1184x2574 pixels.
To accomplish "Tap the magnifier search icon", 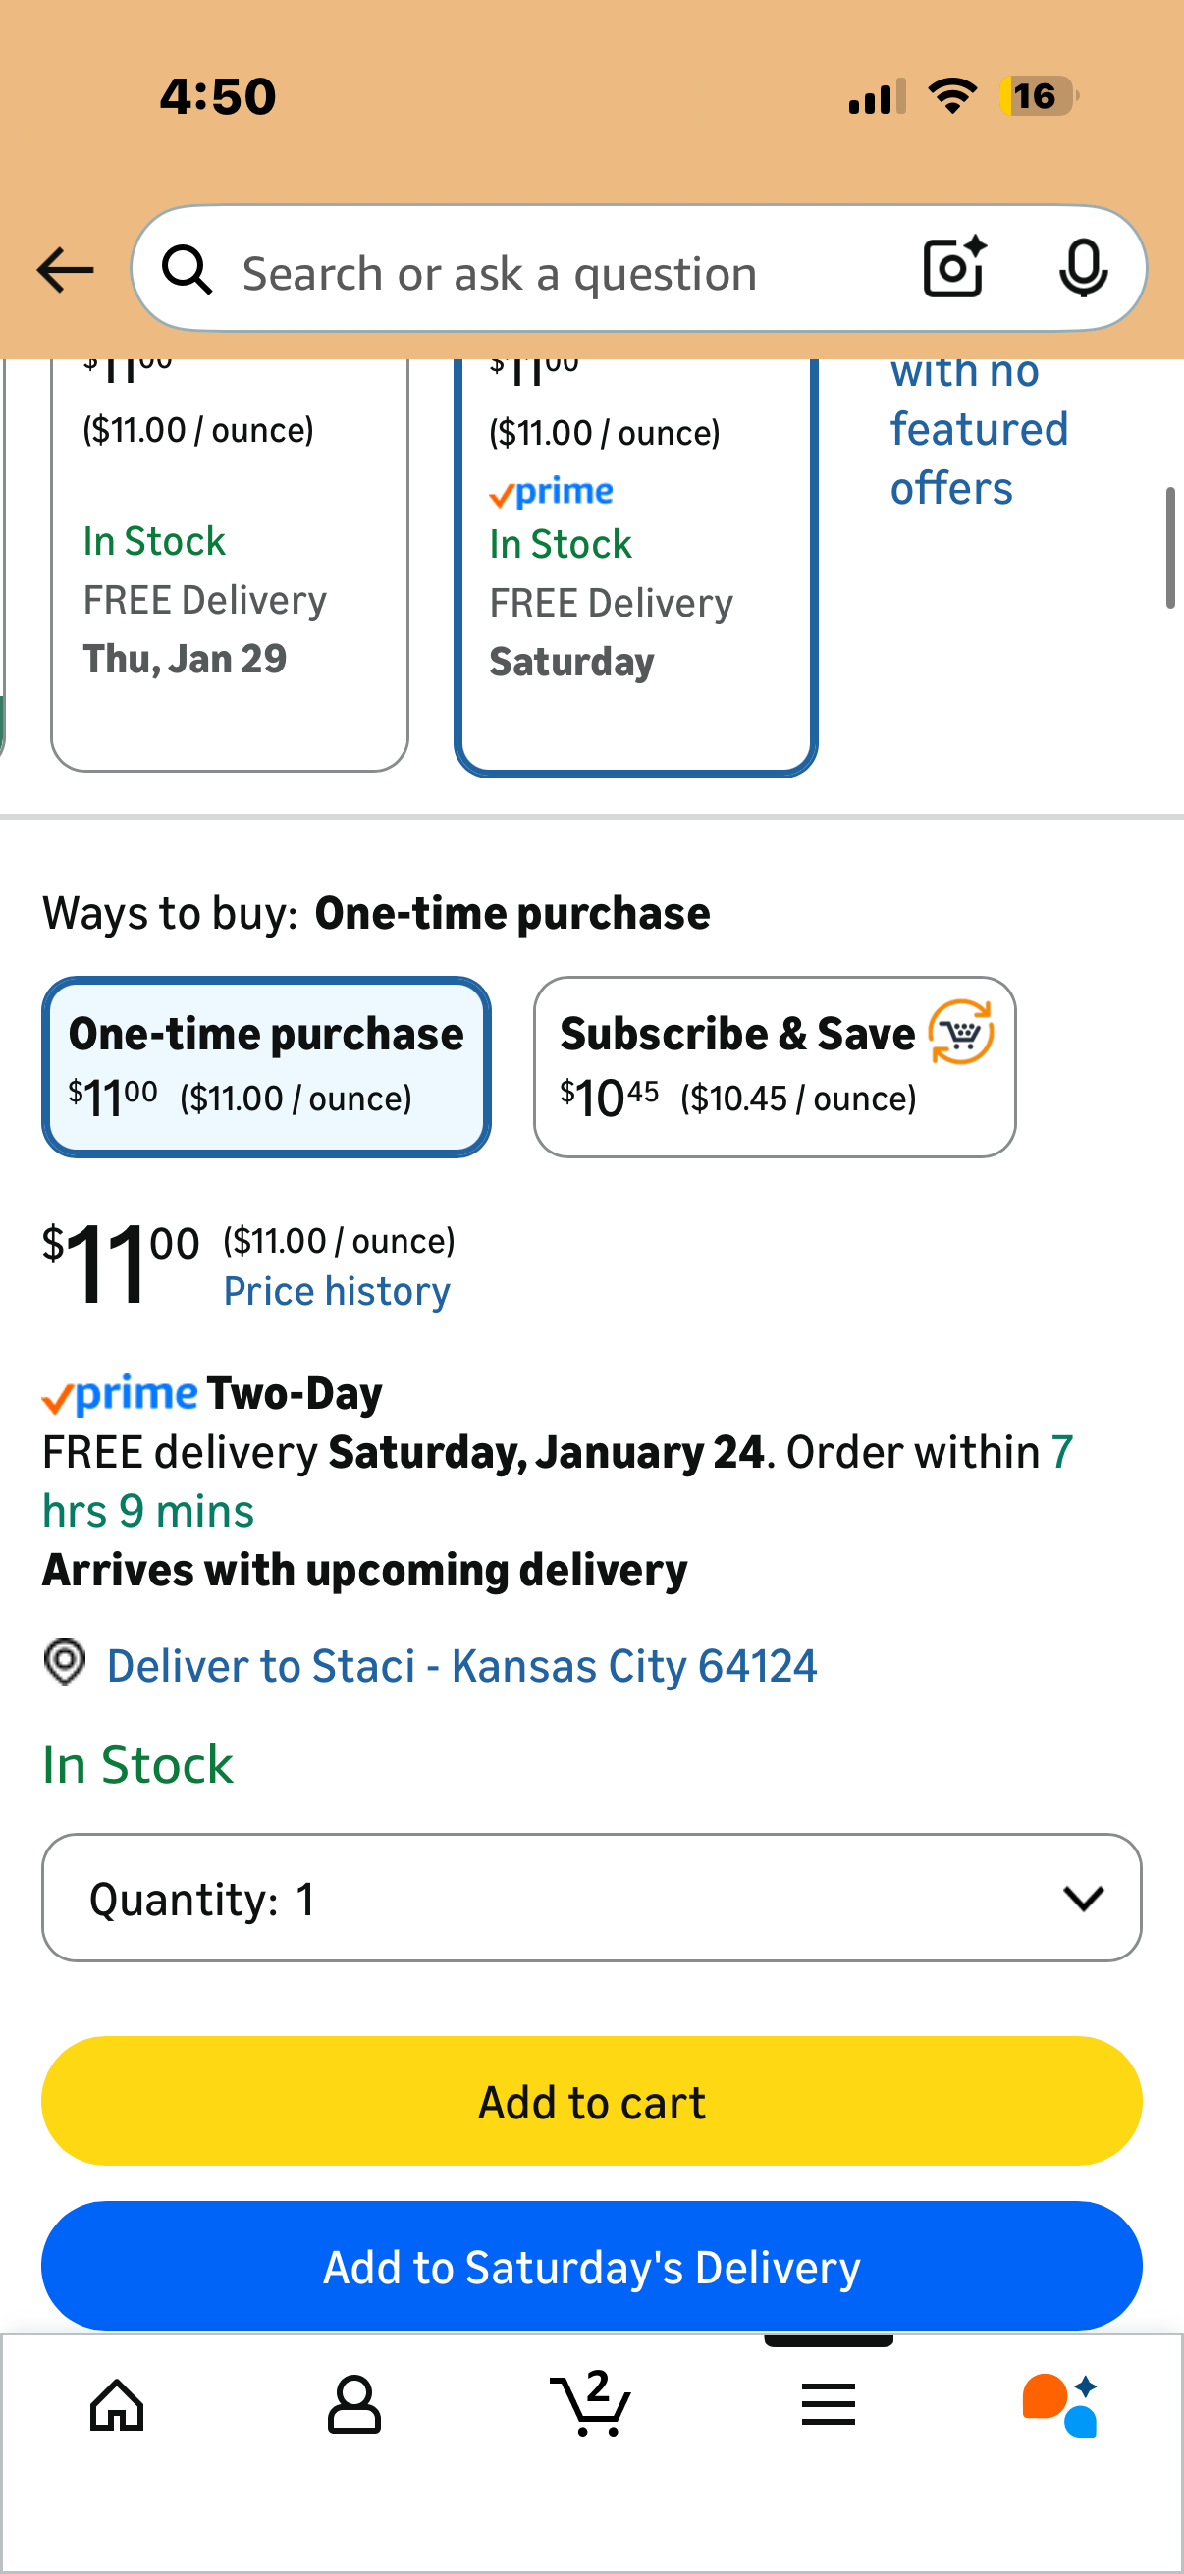I will [188, 271].
